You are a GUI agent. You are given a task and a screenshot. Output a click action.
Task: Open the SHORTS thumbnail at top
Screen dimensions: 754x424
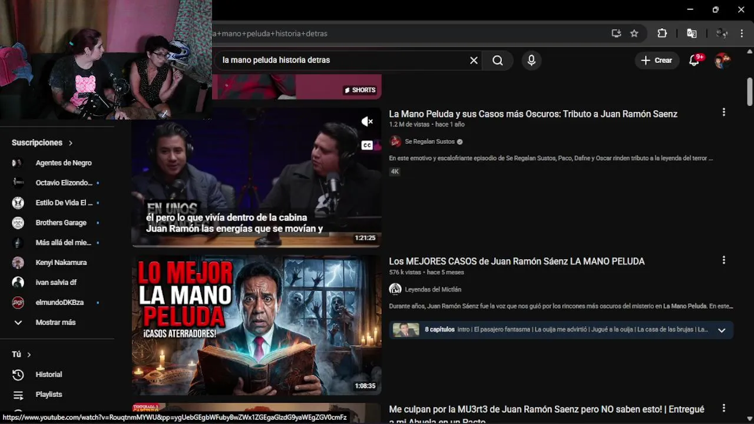tap(297, 87)
